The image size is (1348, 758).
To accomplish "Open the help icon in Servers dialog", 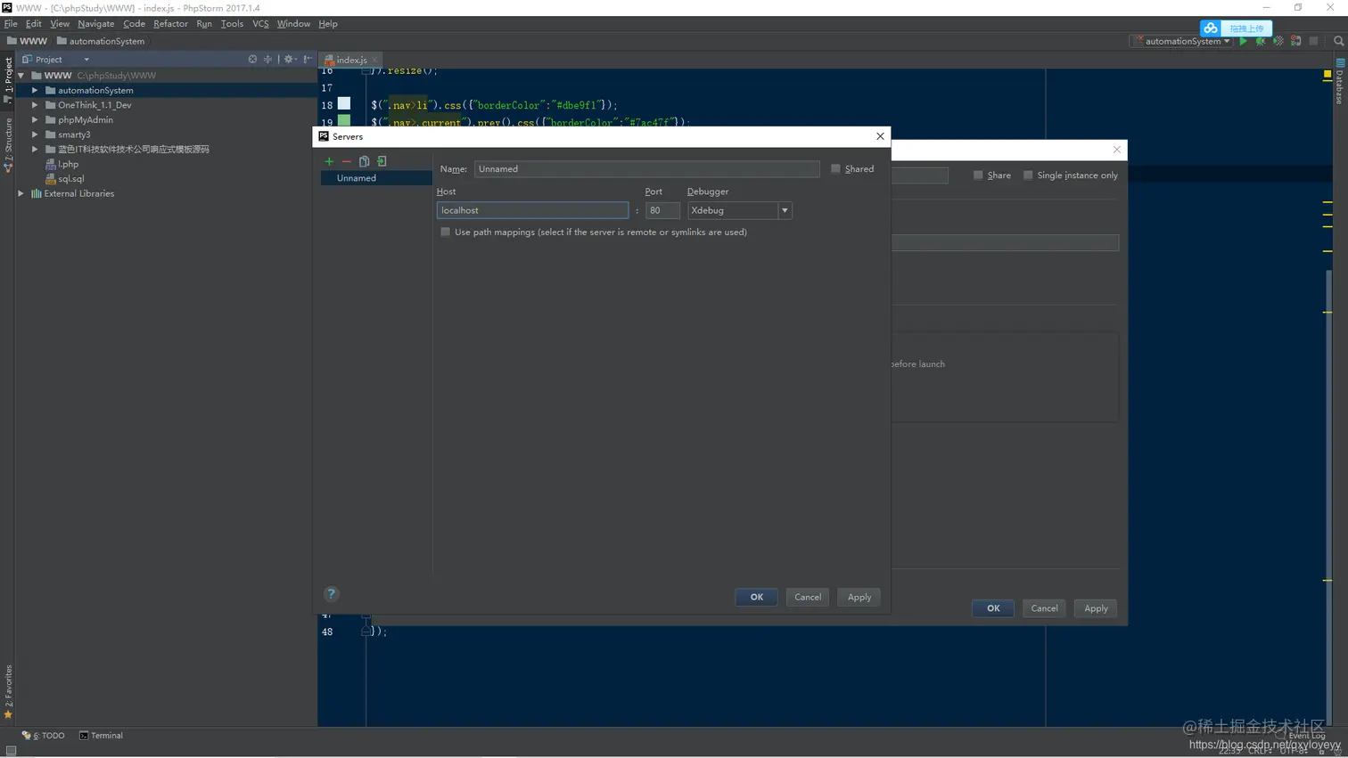I will [x=331, y=594].
